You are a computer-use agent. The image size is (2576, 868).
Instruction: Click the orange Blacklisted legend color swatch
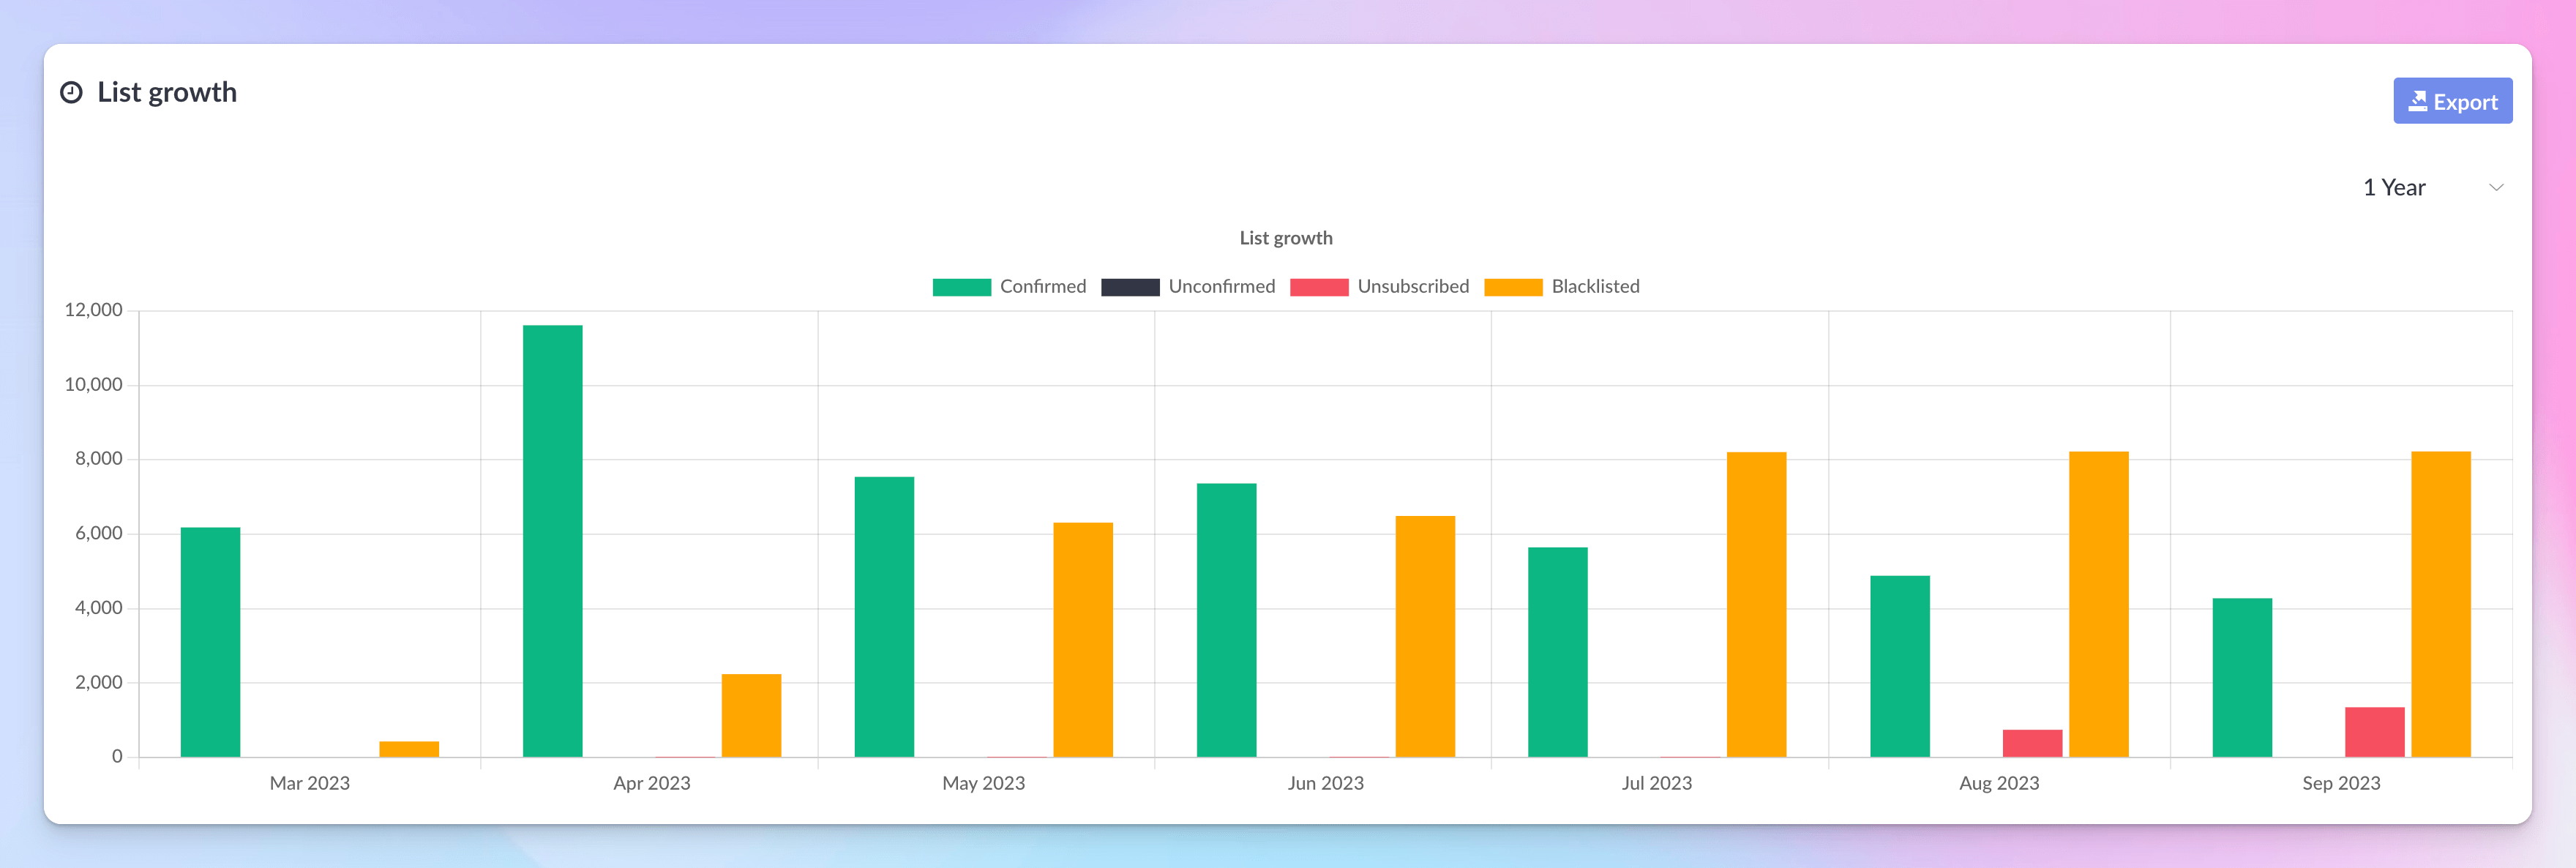click(x=1513, y=286)
